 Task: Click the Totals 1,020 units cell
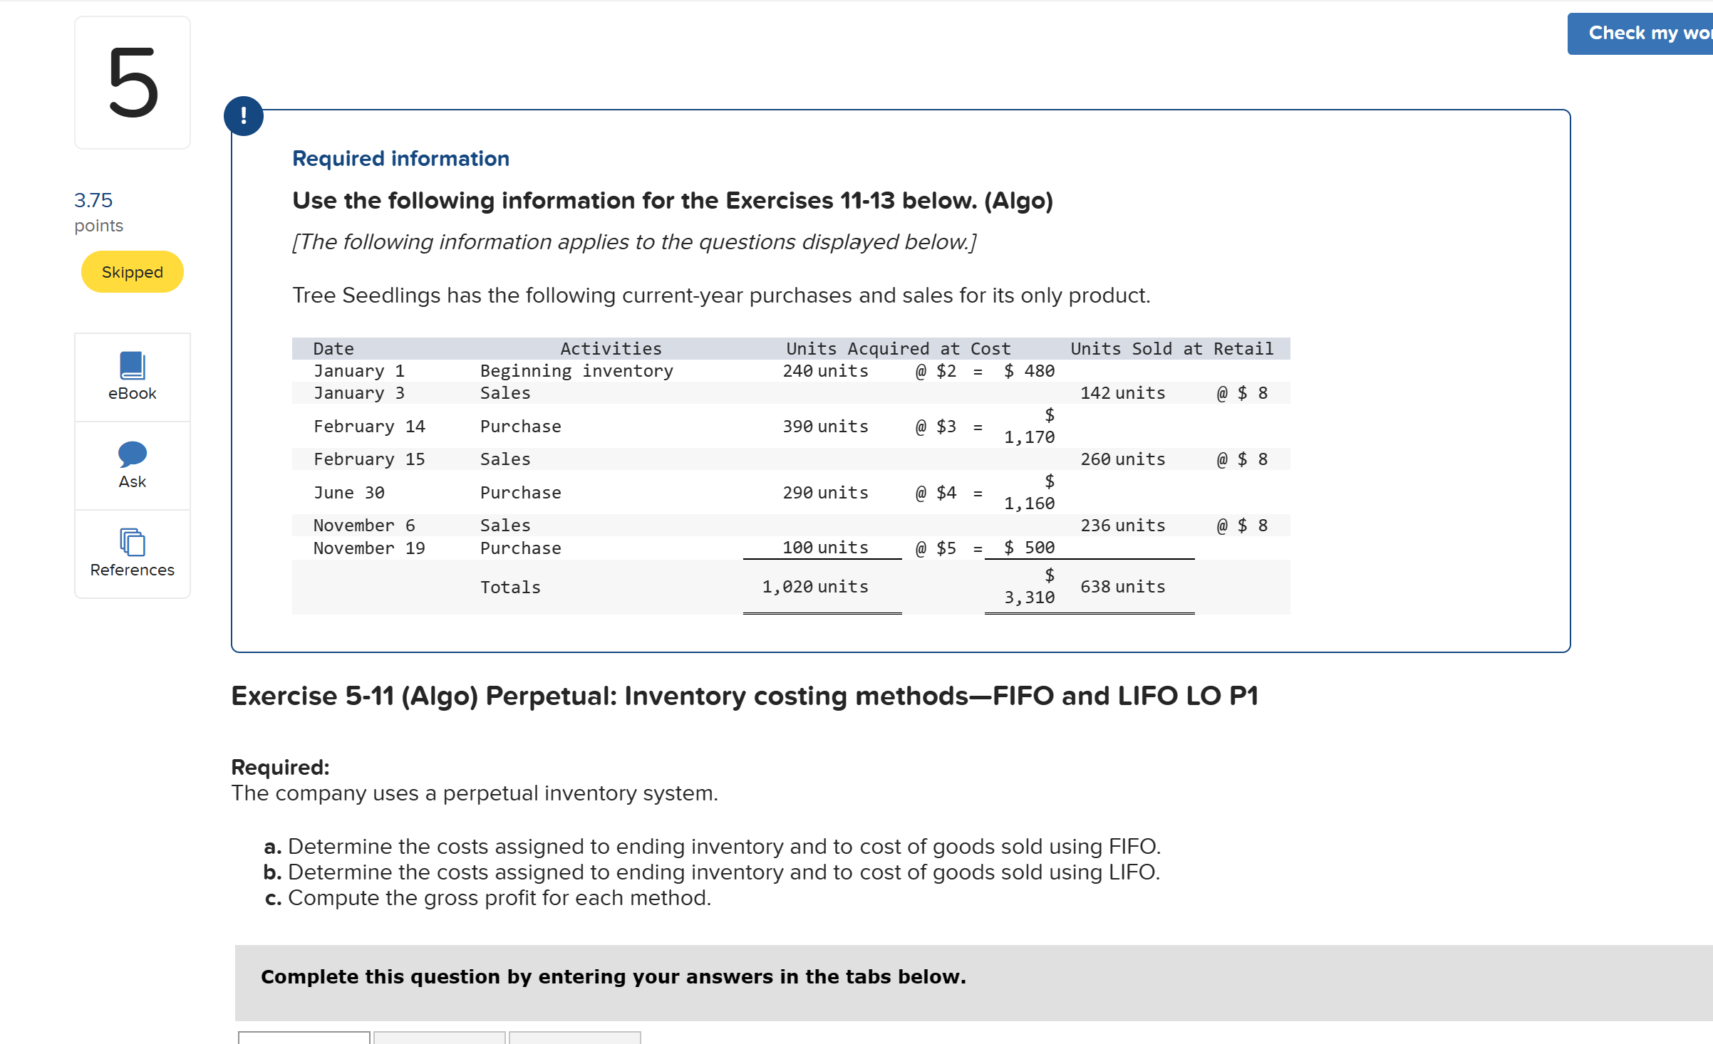coord(815,587)
